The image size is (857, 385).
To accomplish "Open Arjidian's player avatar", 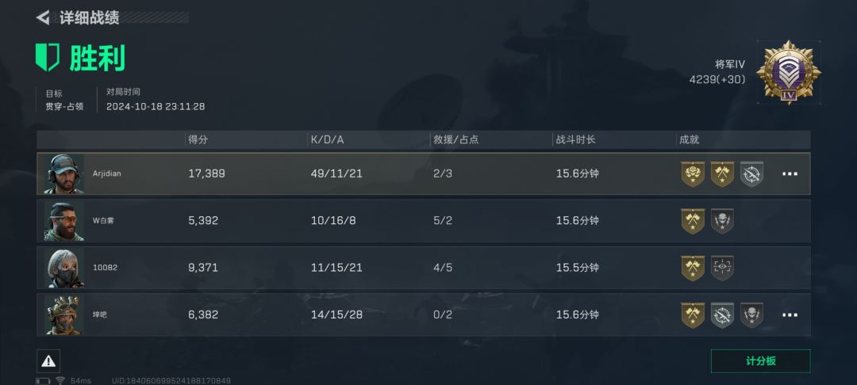I will point(63,173).
